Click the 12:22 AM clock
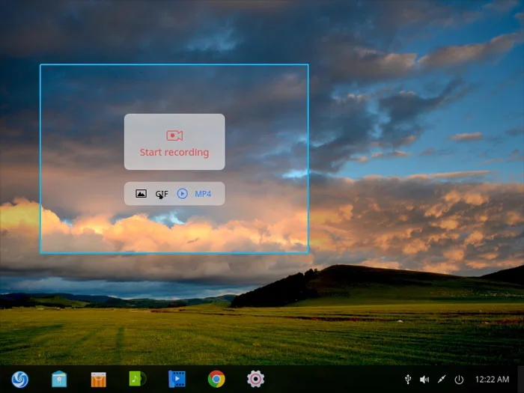 click(492, 380)
